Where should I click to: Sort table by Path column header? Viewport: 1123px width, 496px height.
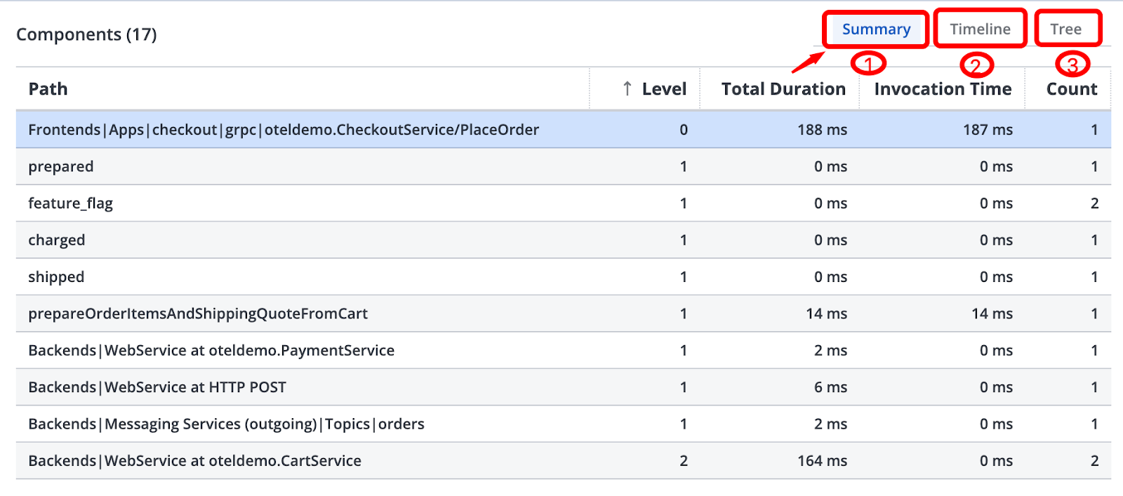click(48, 89)
